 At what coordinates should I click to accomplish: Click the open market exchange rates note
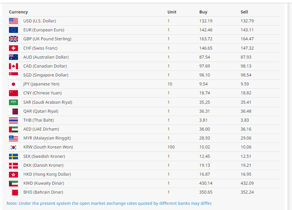[x=109, y=203]
